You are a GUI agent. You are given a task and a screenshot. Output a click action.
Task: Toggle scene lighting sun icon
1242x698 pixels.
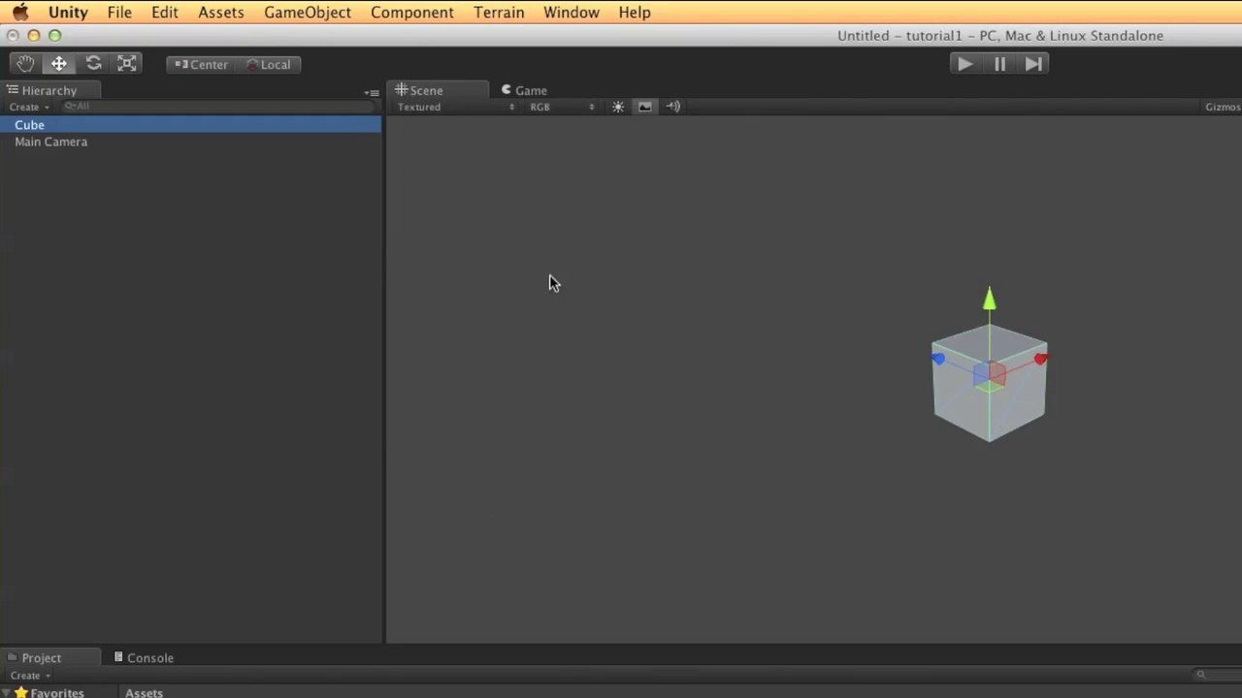618,107
